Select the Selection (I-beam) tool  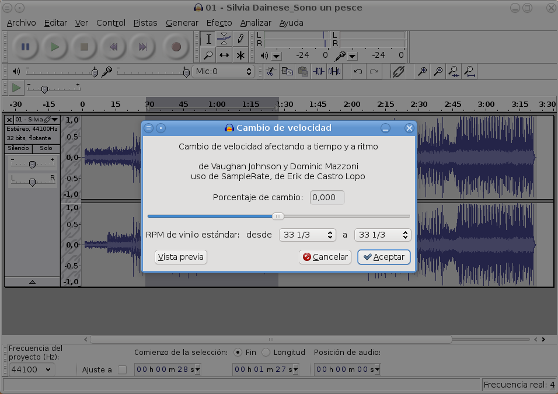[208, 39]
